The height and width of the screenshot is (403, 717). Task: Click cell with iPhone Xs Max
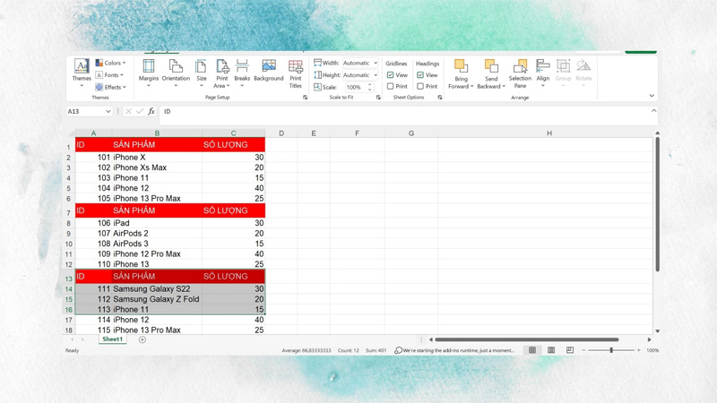pyautogui.click(x=157, y=167)
